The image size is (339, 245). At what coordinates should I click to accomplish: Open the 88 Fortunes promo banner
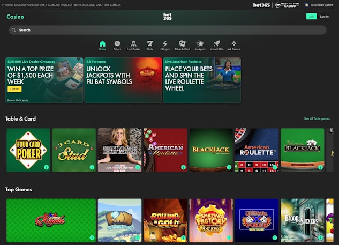pos(123,80)
